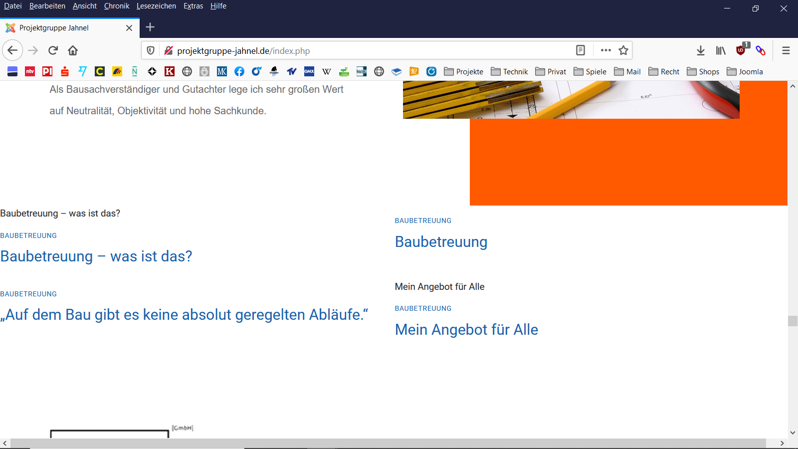This screenshot has width=798, height=449.
Task: Expand the Projekte bookmark folder
Action: coord(463,71)
